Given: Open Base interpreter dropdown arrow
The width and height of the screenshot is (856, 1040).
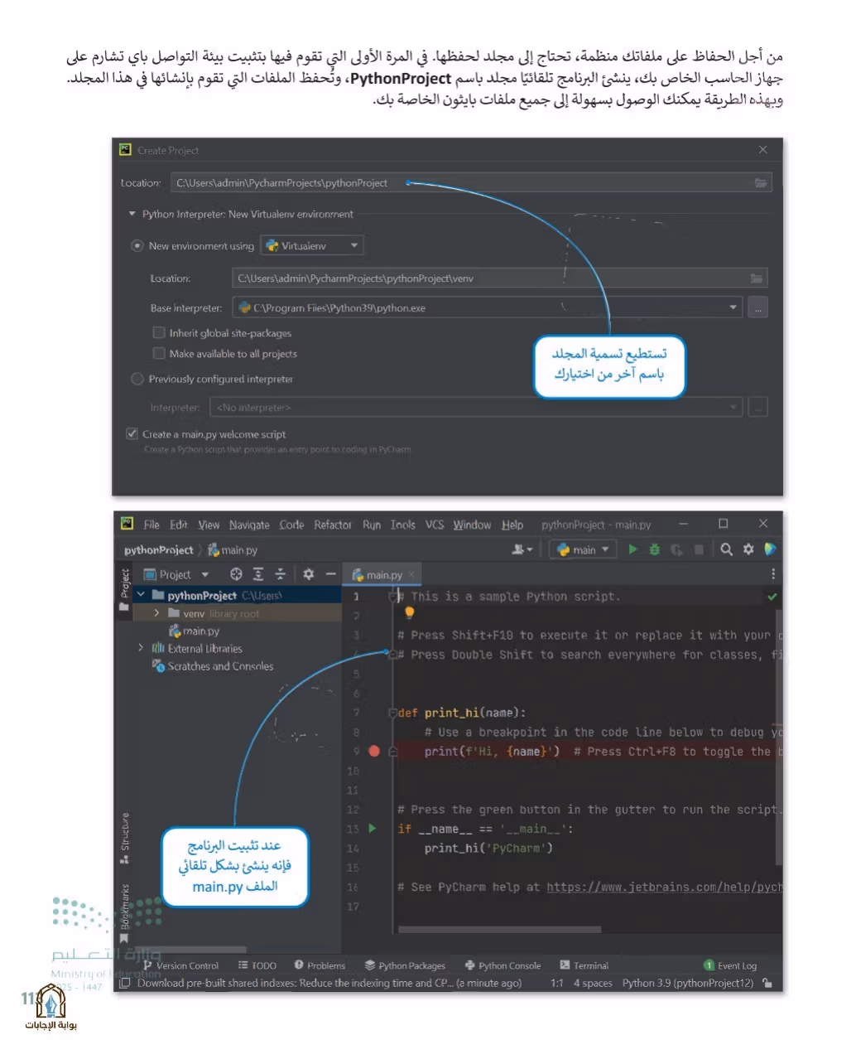Looking at the screenshot, I should 733,307.
